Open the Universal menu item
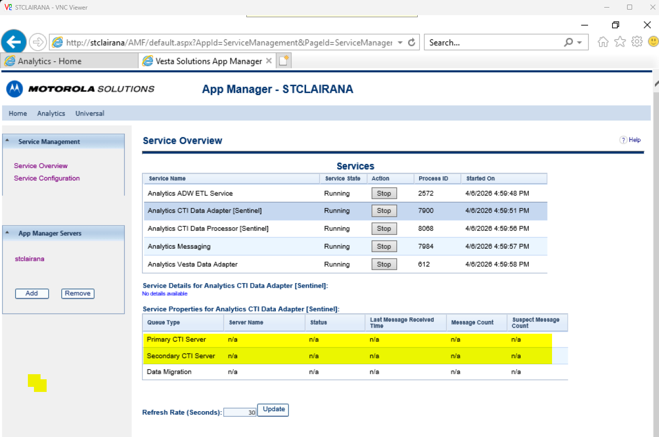This screenshot has width=659, height=437. (x=90, y=113)
